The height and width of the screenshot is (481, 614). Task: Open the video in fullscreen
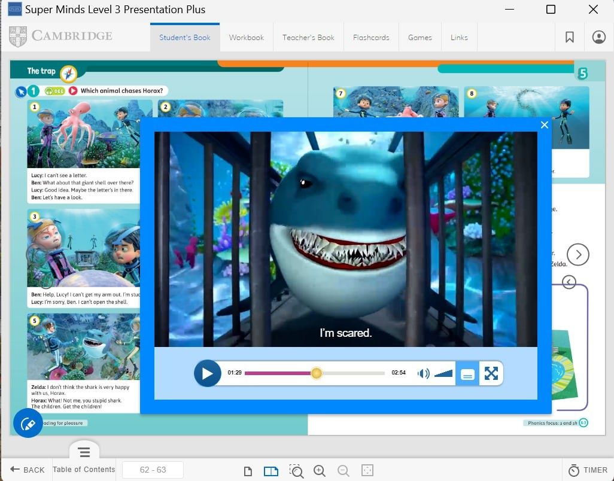pyautogui.click(x=491, y=373)
